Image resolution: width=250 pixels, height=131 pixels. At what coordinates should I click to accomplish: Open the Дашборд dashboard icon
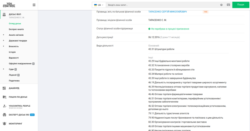4,88
